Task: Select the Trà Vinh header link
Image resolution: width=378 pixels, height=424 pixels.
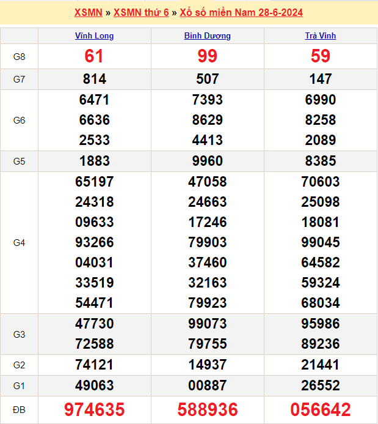Action: [x=320, y=35]
